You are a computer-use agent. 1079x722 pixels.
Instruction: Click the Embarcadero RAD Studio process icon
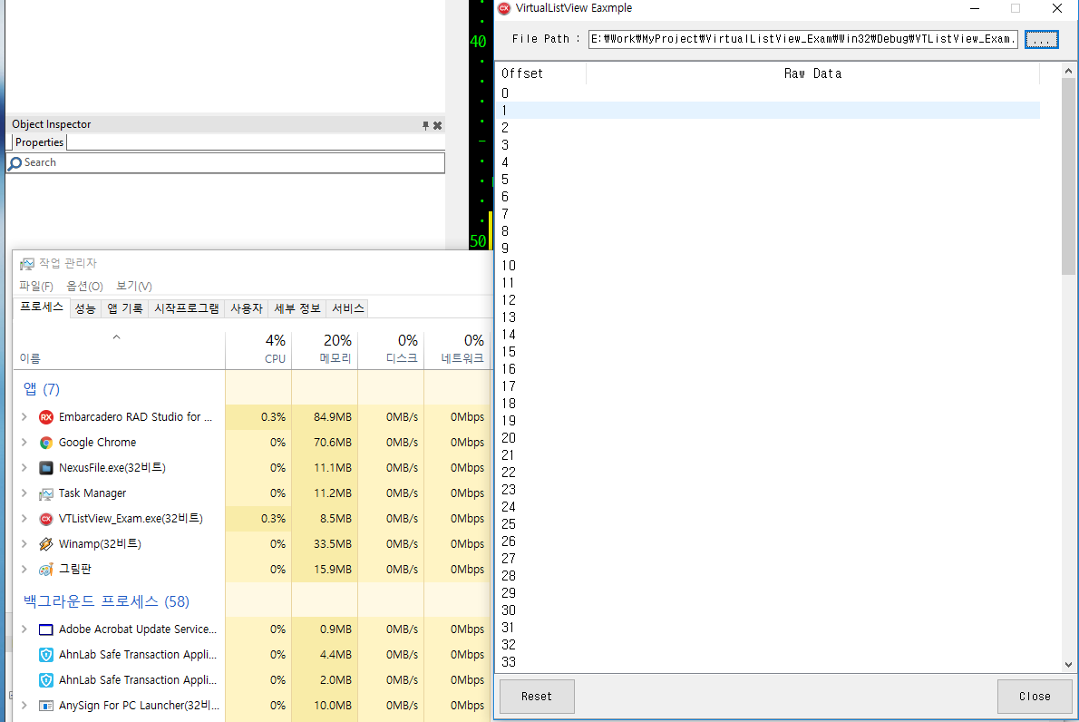tap(46, 417)
